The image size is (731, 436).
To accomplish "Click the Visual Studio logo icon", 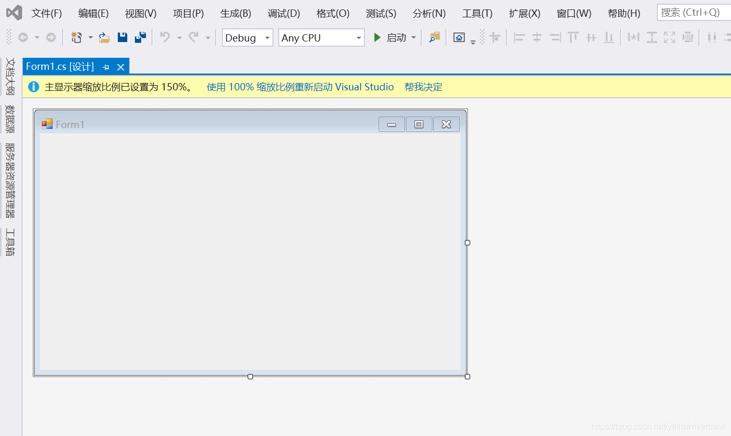I will pyautogui.click(x=14, y=13).
